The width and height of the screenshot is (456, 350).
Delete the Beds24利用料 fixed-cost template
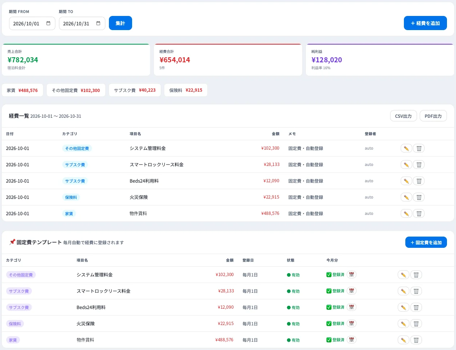[x=416, y=307]
